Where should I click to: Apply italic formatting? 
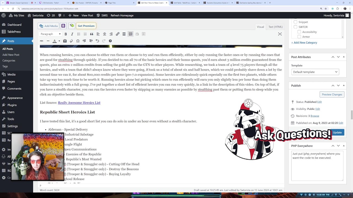(x=72, y=34)
